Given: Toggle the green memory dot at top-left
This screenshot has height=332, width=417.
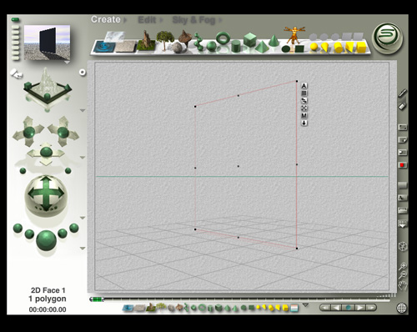Looking at the screenshot, I should tap(15, 19).
